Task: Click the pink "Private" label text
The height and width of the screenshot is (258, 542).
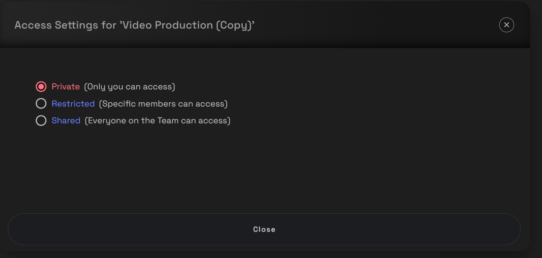Action: [66, 87]
